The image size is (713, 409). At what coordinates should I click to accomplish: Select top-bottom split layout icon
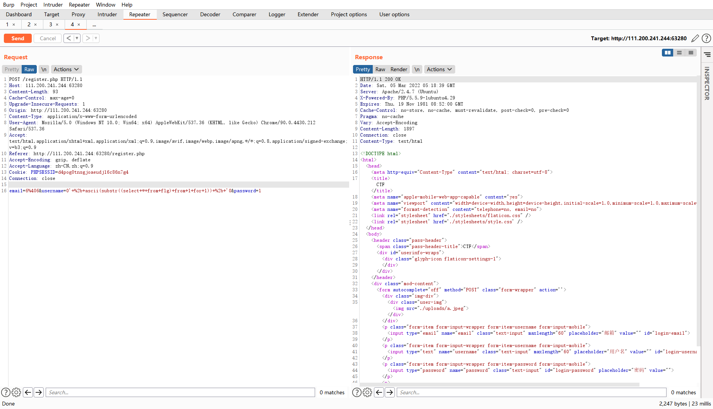coord(679,53)
